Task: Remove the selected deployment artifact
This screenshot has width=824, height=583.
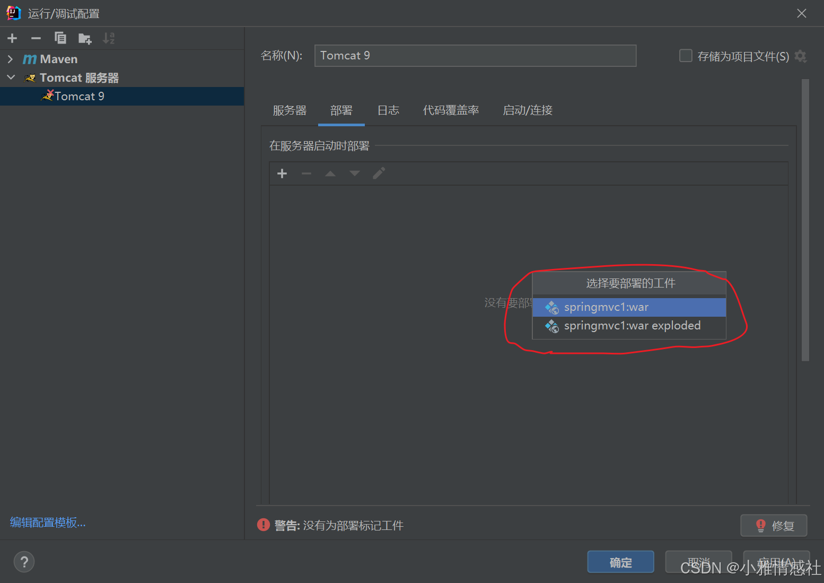Action: tap(306, 173)
